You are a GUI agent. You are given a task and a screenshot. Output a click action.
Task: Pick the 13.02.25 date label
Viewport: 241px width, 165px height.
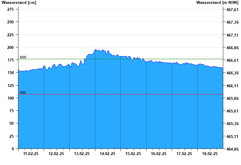click(82, 154)
